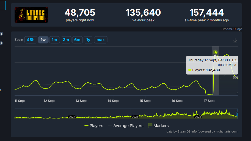Viewport: 251px width, 141px height.
Task: Click the navigator range handle at the right end
Action: click(x=237, y=114)
